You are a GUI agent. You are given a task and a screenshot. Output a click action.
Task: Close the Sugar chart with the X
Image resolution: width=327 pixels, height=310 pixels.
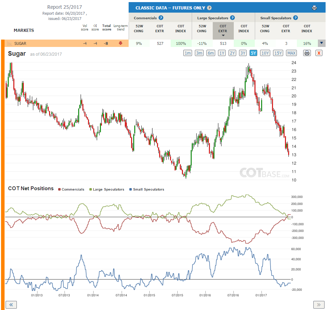pyautogui.click(x=319, y=53)
